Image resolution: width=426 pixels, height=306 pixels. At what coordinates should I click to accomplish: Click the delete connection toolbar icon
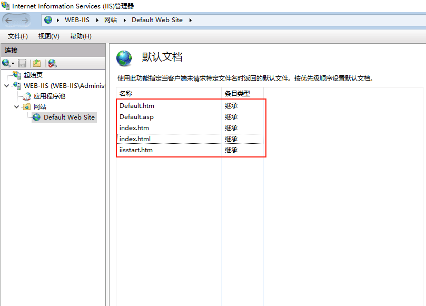point(52,63)
